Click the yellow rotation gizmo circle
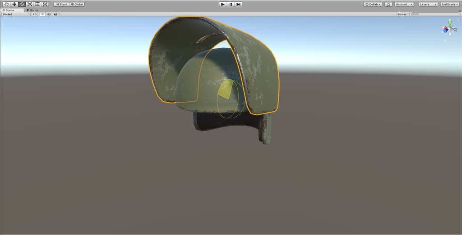The image size is (462, 235). pyautogui.click(x=227, y=99)
